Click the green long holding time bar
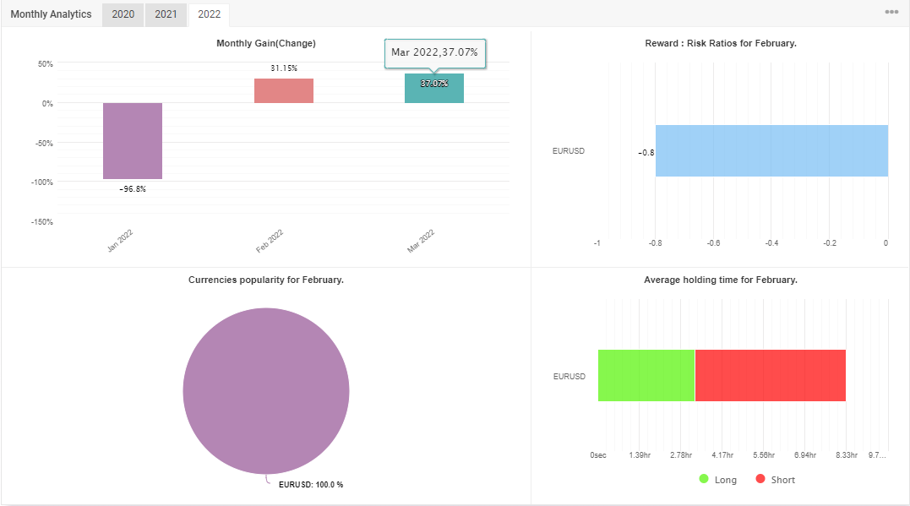 tap(646, 375)
